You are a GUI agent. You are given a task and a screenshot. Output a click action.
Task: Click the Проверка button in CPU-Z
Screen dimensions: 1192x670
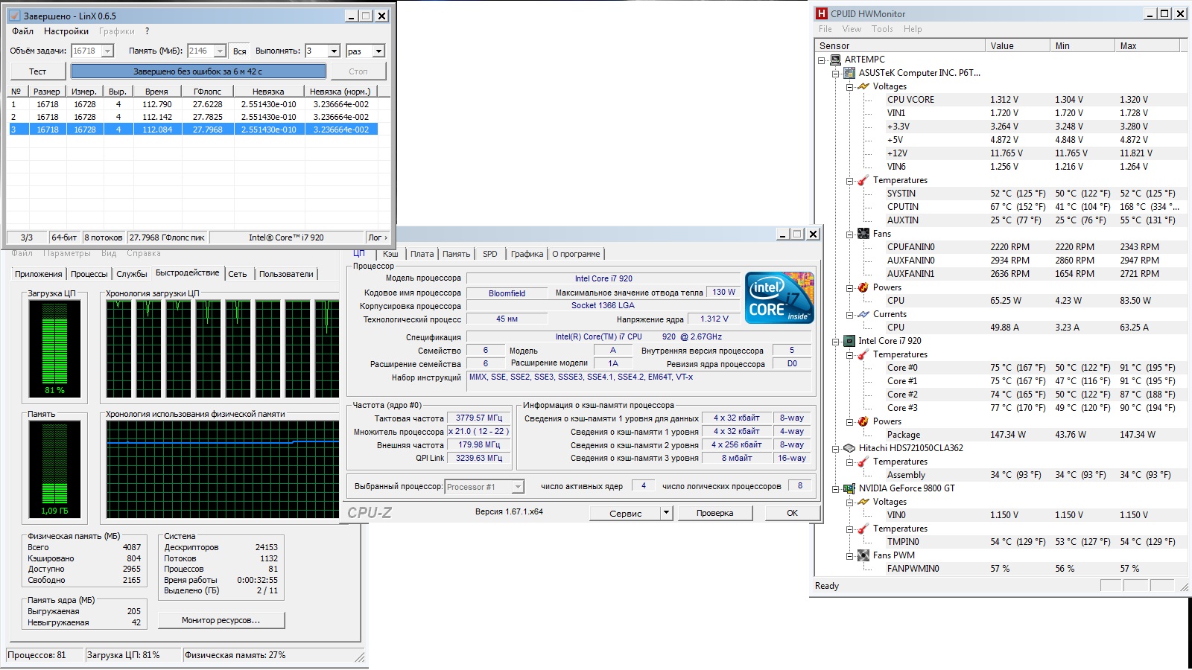click(715, 513)
